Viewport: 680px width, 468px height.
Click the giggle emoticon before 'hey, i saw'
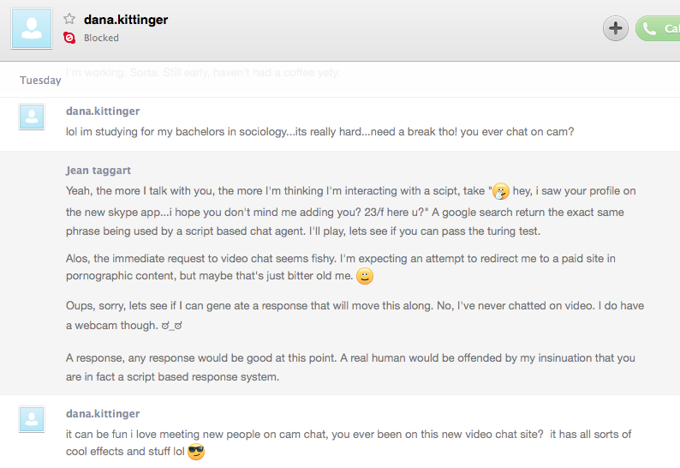pos(501,191)
